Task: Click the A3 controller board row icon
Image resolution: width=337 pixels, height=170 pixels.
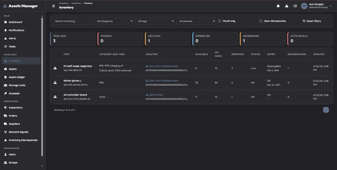Action: pos(55,97)
